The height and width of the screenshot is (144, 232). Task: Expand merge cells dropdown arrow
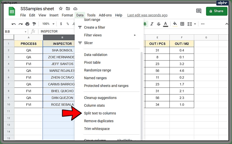pos(195,24)
